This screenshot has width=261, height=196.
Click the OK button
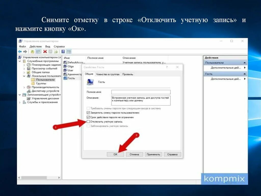click(115, 154)
